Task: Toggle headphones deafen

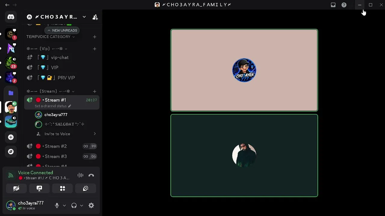Action: pos(74,205)
